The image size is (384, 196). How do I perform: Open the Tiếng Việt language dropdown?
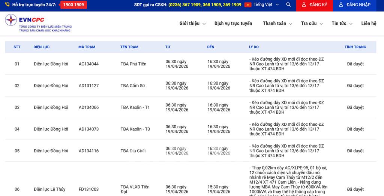coord(266,5)
